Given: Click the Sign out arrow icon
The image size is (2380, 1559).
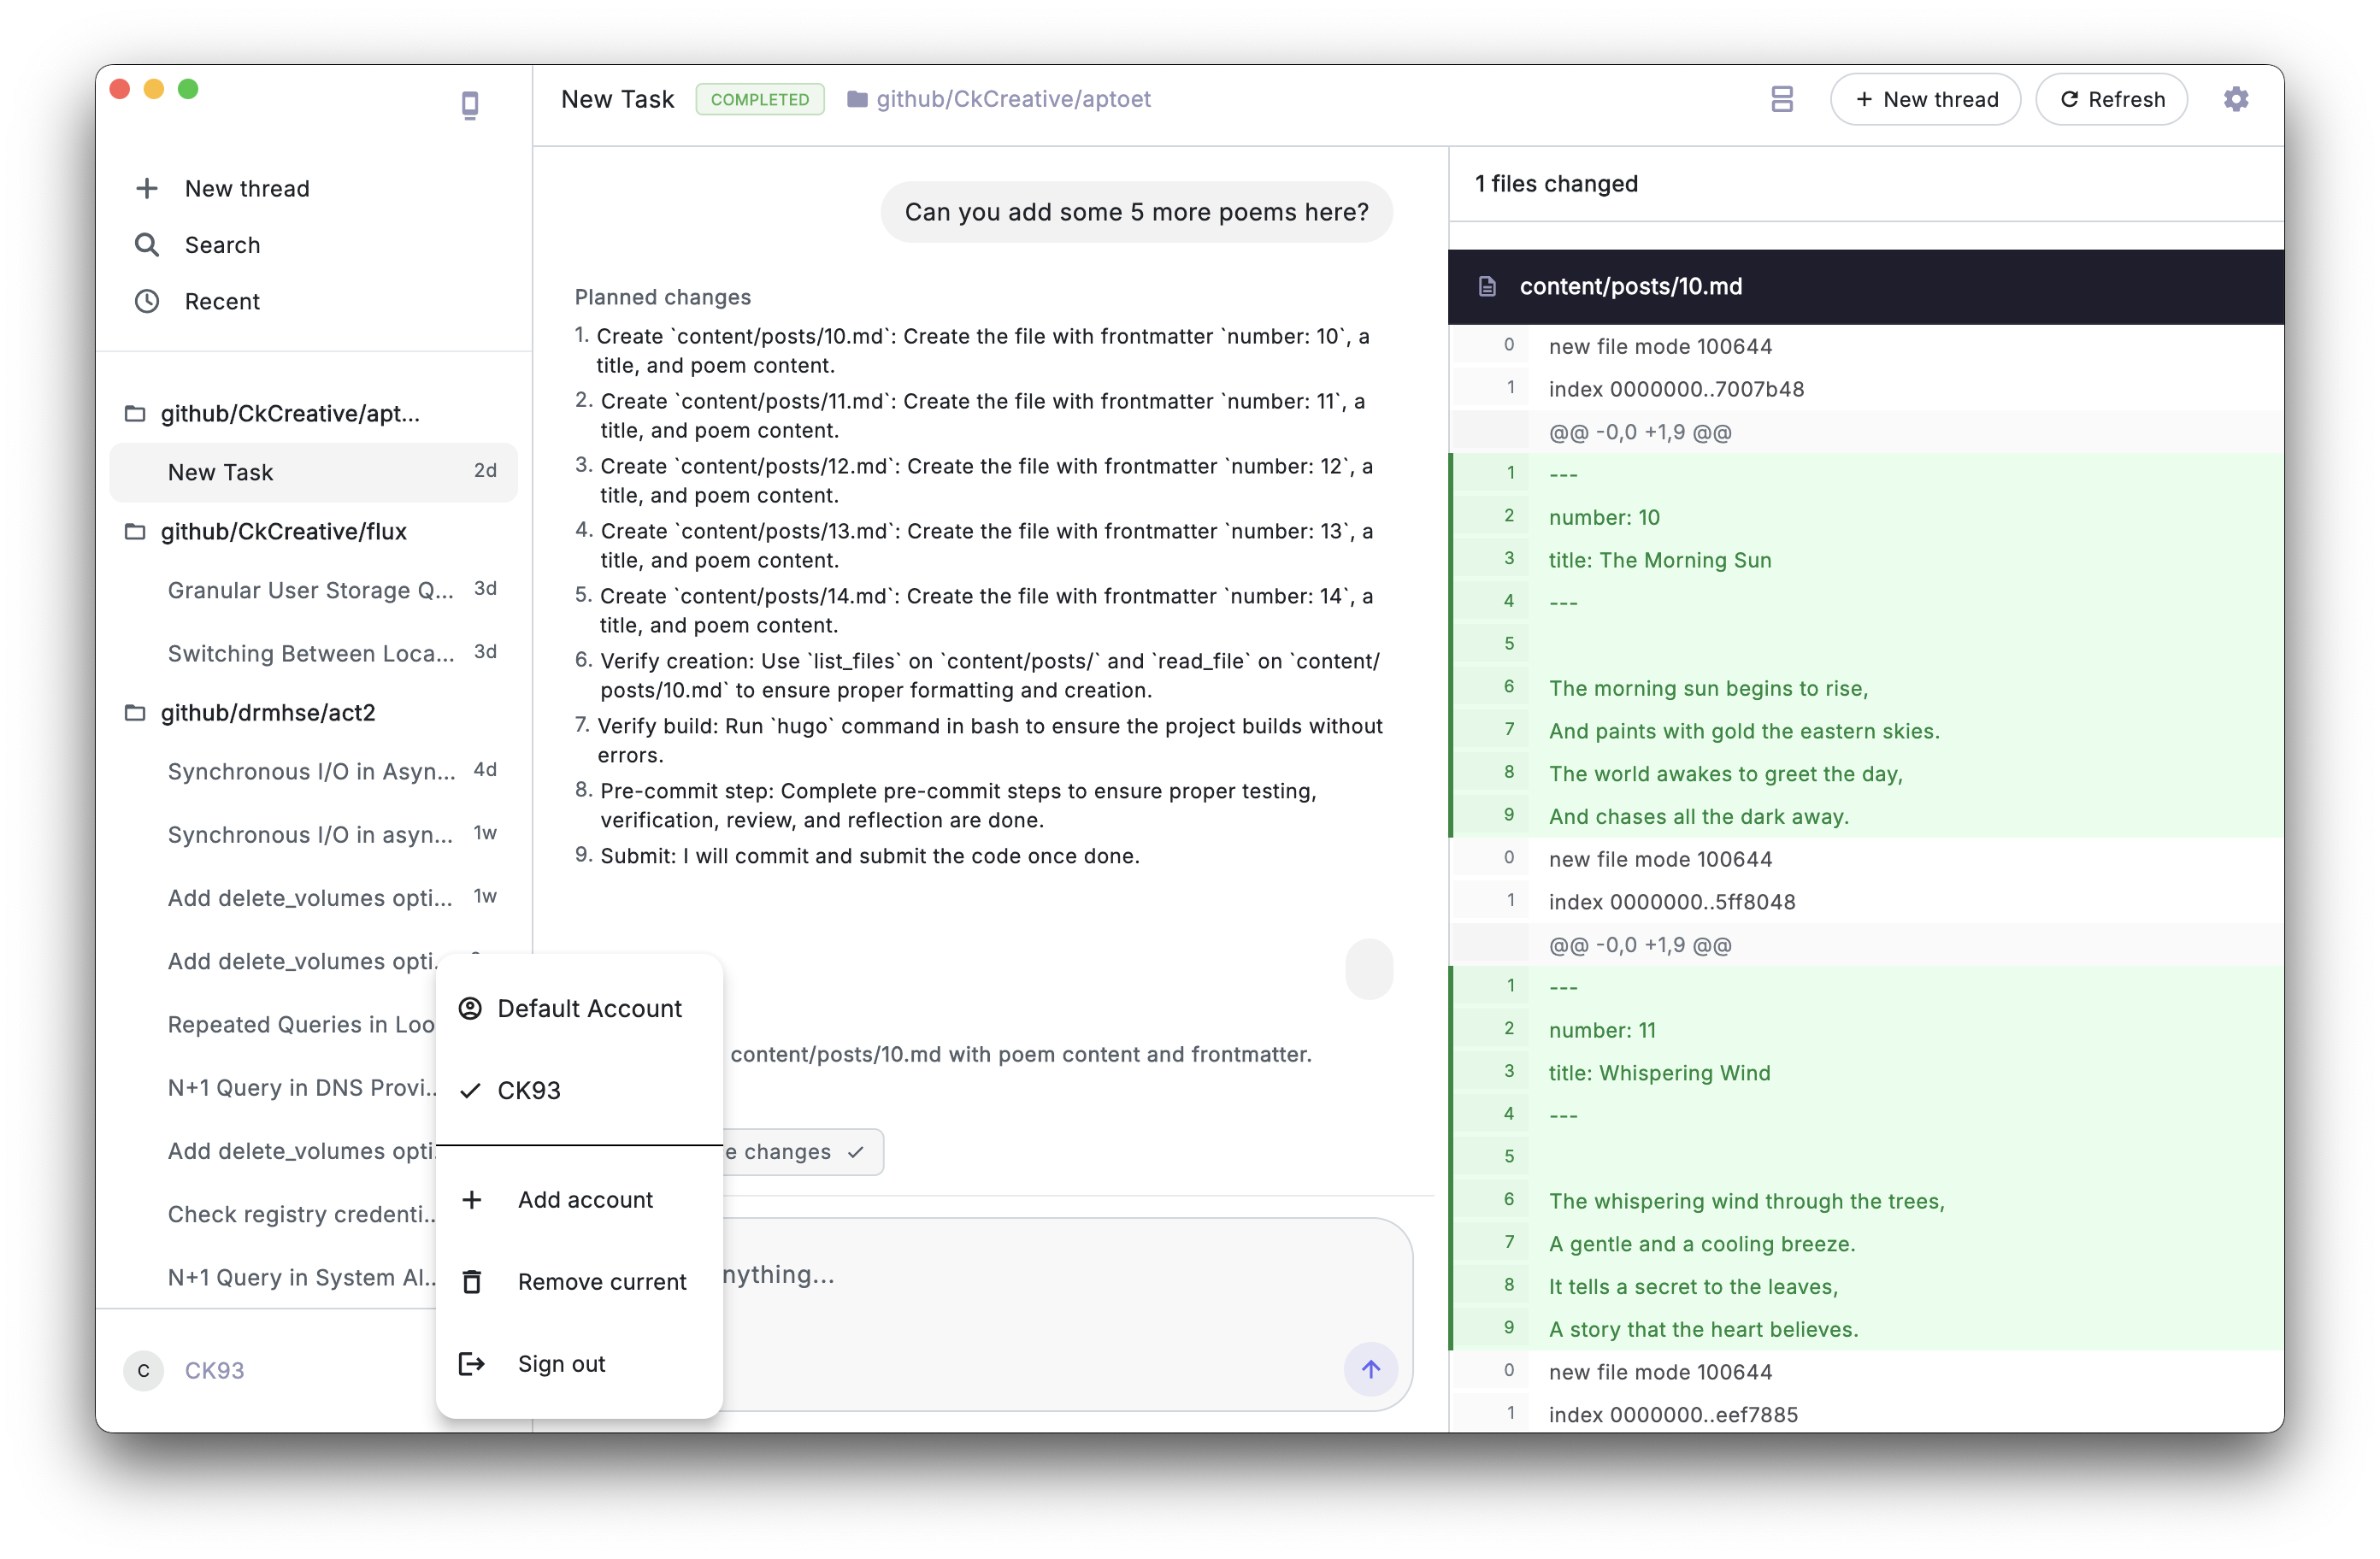Looking at the screenshot, I should pos(472,1363).
